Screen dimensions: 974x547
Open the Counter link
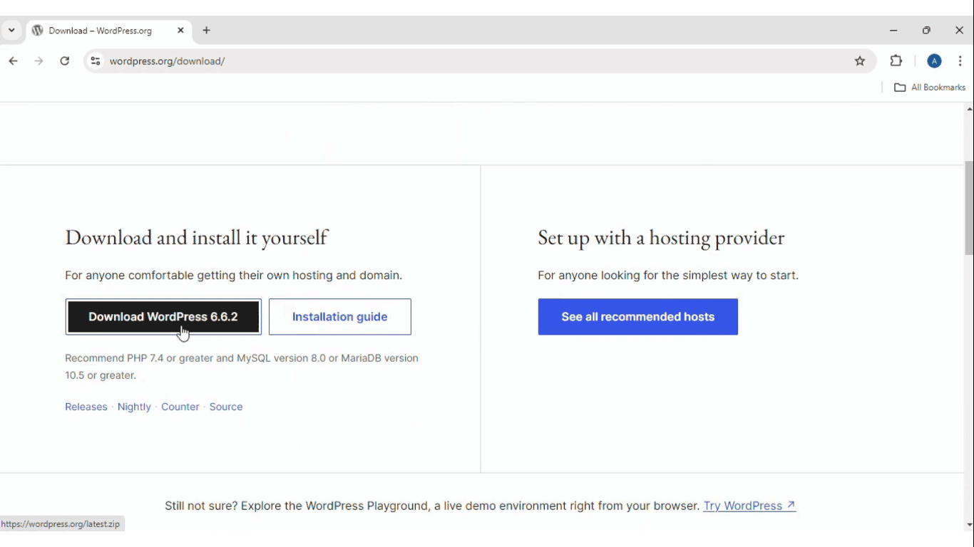(x=180, y=407)
